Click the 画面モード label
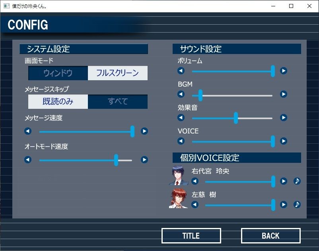Screen dimensions: 319x251 [x=39, y=60]
